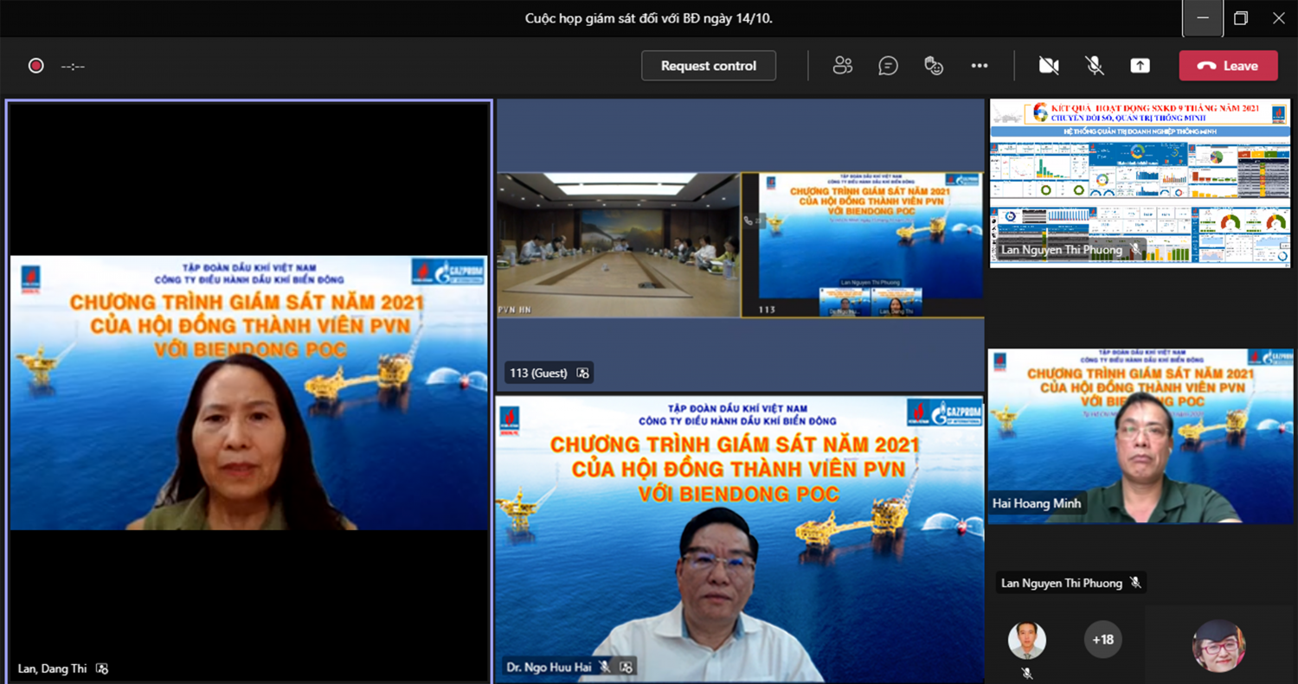Click the icon beside the Lan, Dang Thi name
The height and width of the screenshot is (684, 1298).
(102, 668)
